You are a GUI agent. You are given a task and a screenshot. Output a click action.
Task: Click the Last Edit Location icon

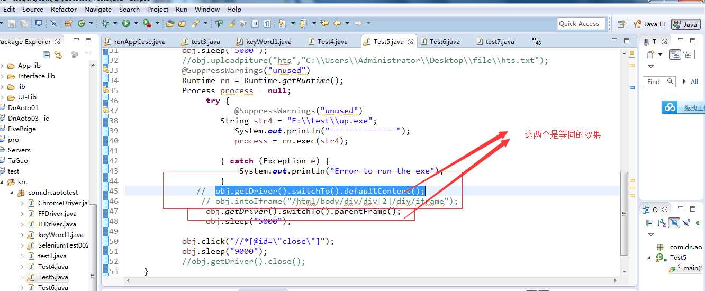(324, 23)
